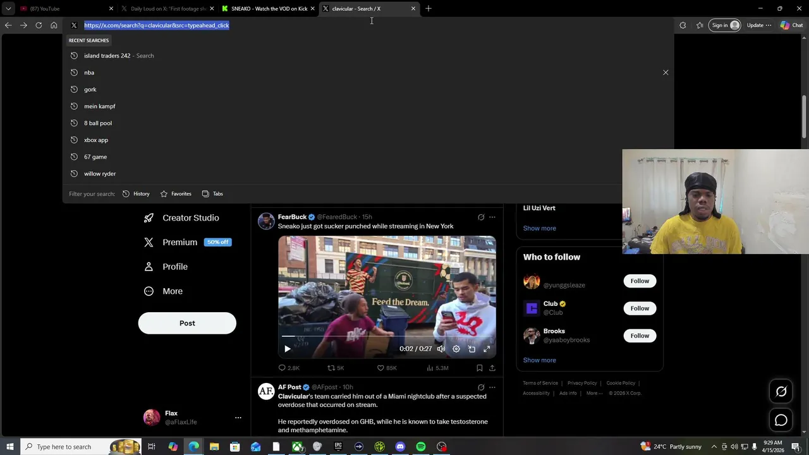Open a new browser tab
Image resolution: width=809 pixels, height=455 pixels.
429,9
